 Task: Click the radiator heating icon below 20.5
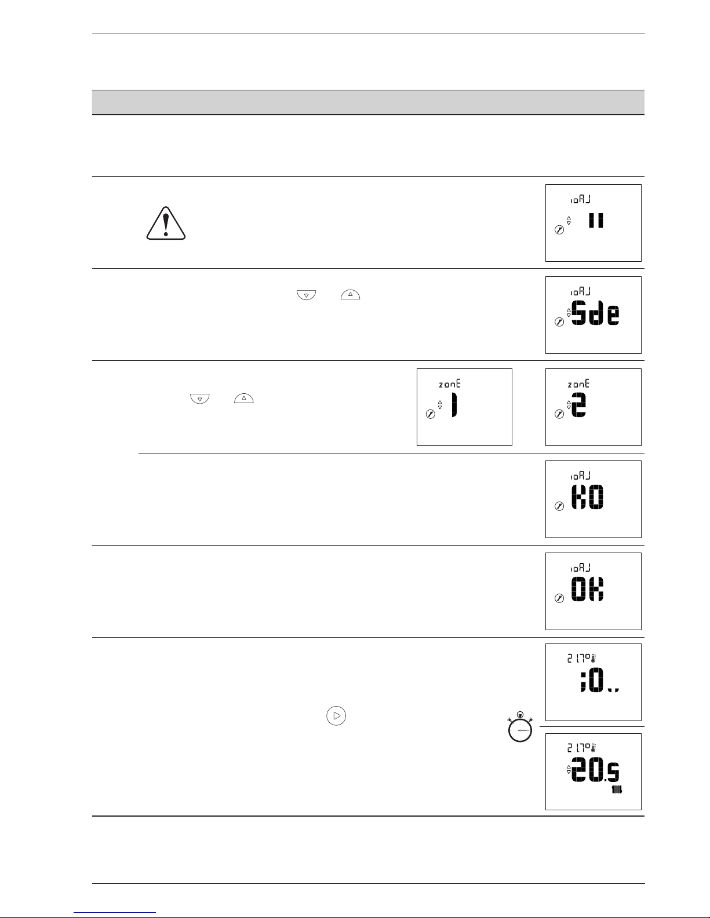[x=618, y=790]
